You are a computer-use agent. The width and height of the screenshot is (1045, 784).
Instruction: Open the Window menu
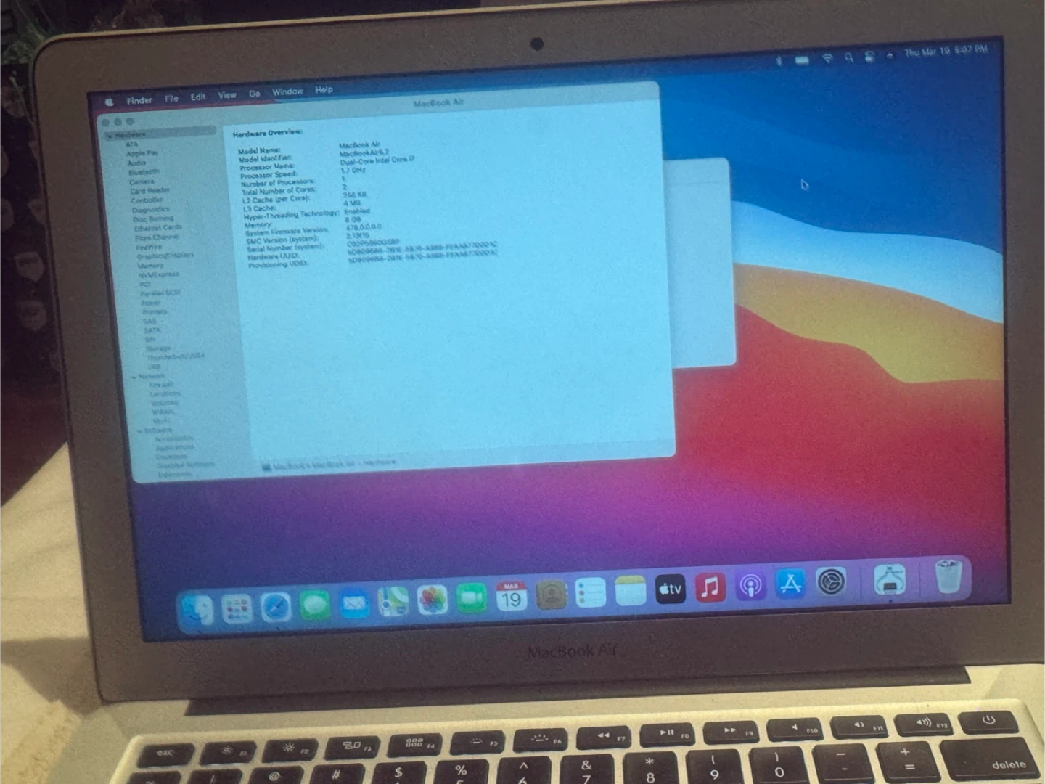287,91
